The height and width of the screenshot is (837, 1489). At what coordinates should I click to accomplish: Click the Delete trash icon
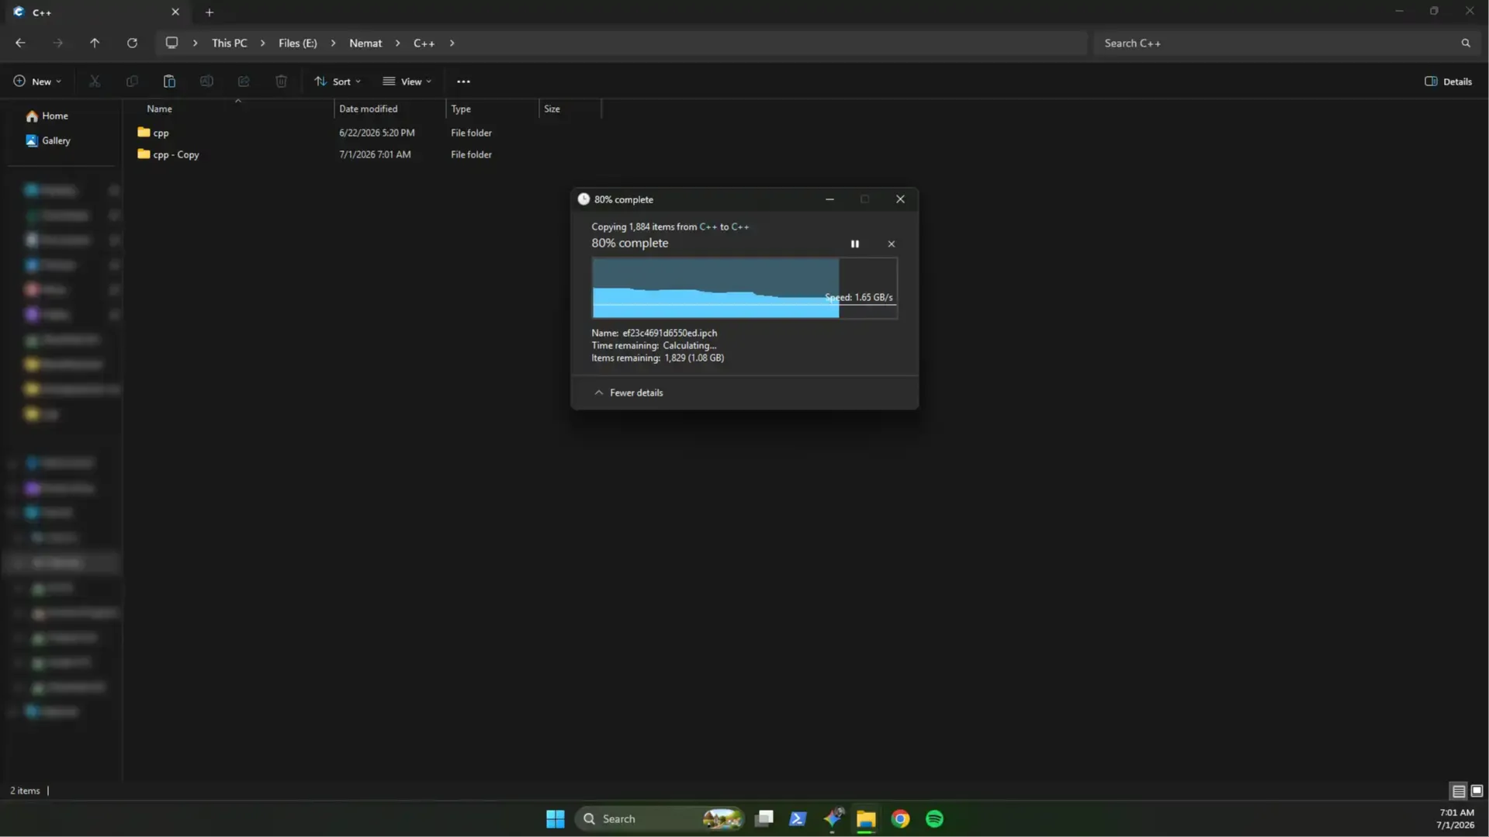coord(281,81)
